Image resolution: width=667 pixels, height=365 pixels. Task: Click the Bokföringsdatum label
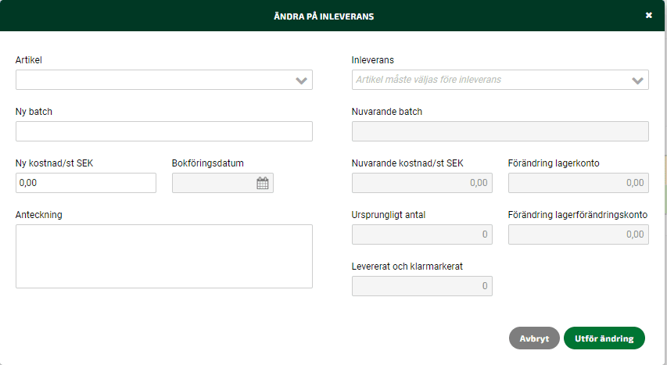pyautogui.click(x=207, y=163)
